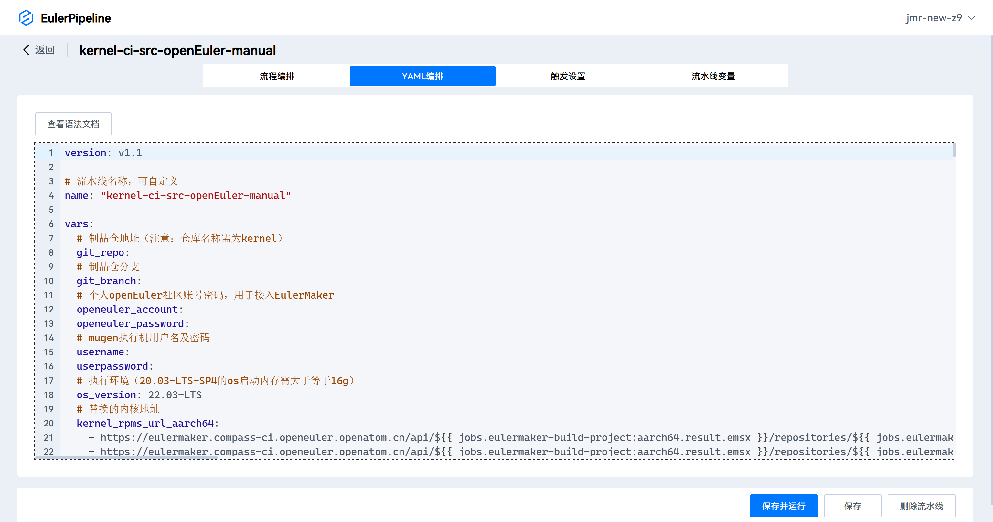The height and width of the screenshot is (522, 993).
Task: Click the 'userpassword:' line
Action: click(x=115, y=366)
